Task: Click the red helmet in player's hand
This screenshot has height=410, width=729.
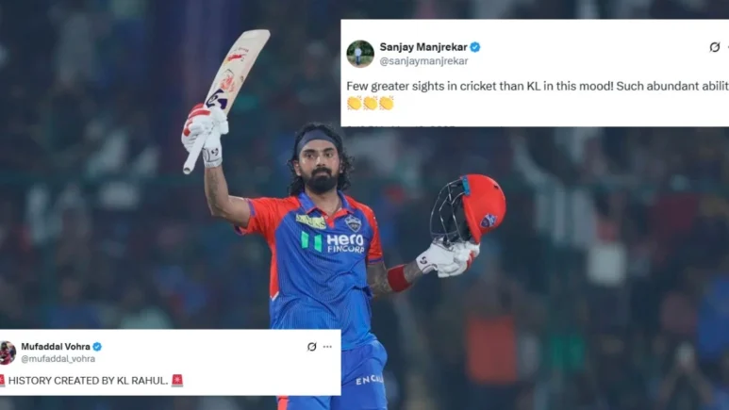Action: tap(468, 209)
